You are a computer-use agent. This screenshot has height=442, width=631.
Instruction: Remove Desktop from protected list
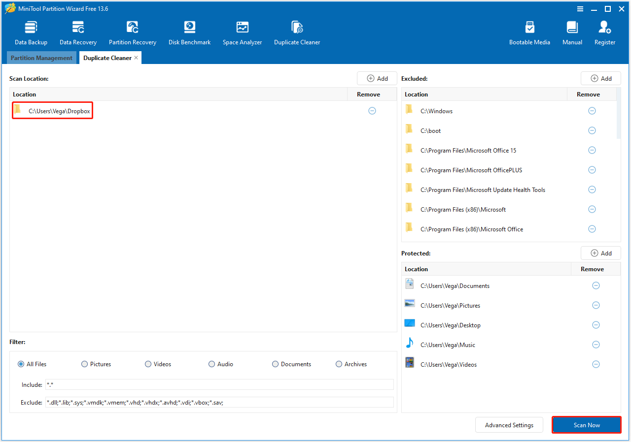coord(596,325)
